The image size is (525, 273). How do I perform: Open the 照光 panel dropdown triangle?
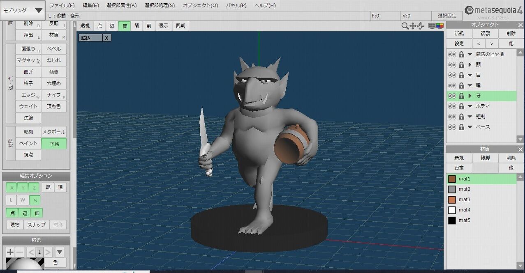point(60,252)
